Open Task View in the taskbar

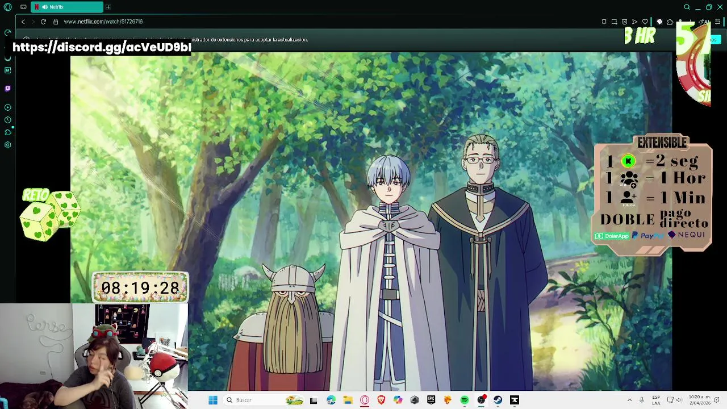pyautogui.click(x=314, y=400)
